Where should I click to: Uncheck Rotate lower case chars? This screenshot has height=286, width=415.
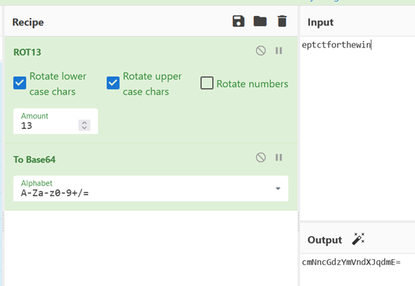[x=20, y=83]
